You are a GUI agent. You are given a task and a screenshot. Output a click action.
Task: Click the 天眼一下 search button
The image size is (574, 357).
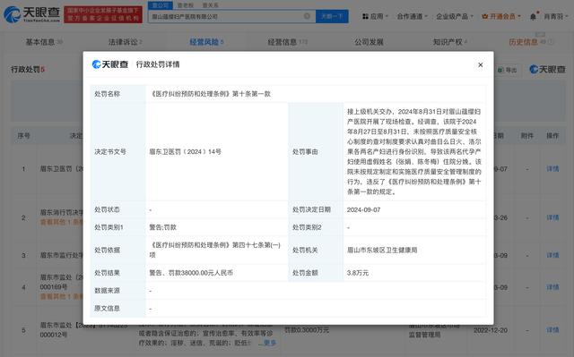332,16
